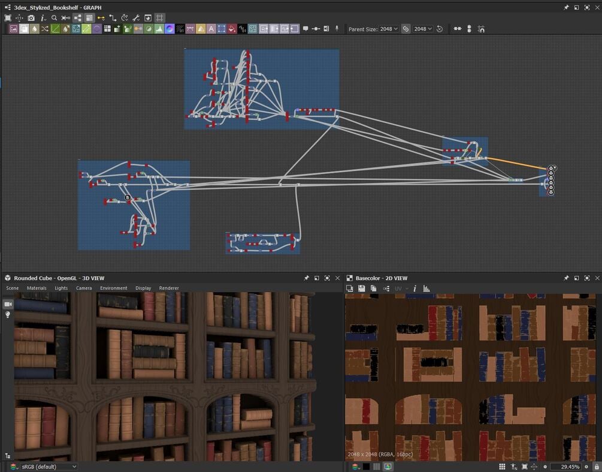The width and height of the screenshot is (602, 472).
Task: Zoom out with the 2D View minus button
Action: pyautogui.click(x=545, y=467)
